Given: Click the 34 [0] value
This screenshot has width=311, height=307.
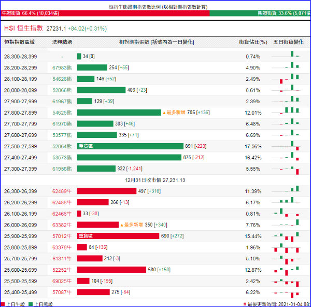Looking at the screenshot, I should click(89, 57).
